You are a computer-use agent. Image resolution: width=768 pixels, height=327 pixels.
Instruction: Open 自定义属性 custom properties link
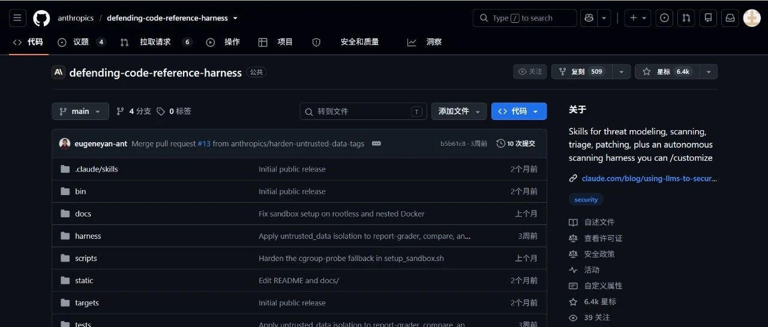(595, 286)
